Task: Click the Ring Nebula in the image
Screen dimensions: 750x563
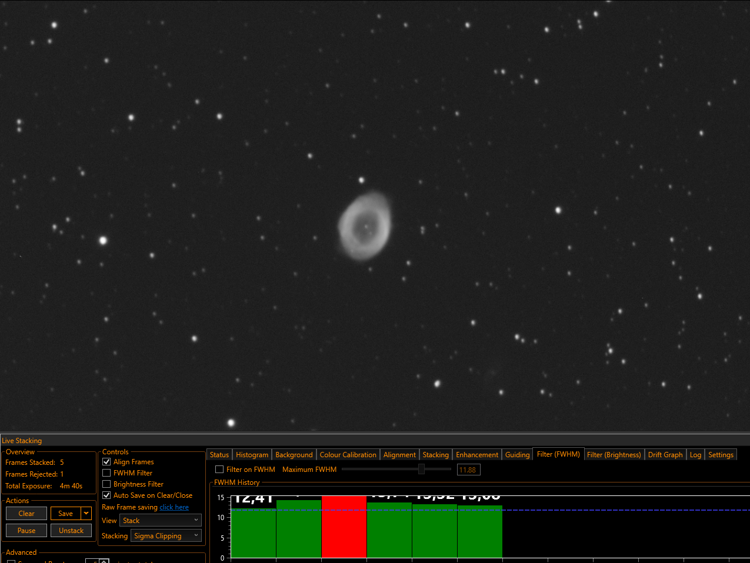Action: [365, 225]
